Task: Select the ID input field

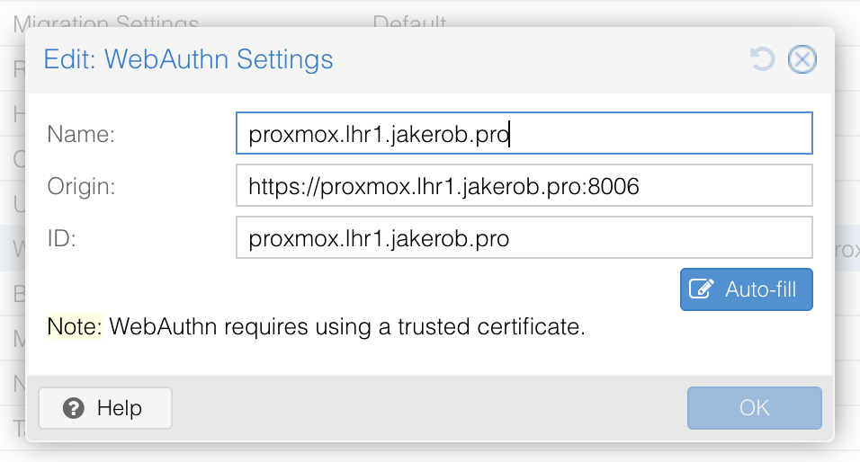Action: pos(524,238)
